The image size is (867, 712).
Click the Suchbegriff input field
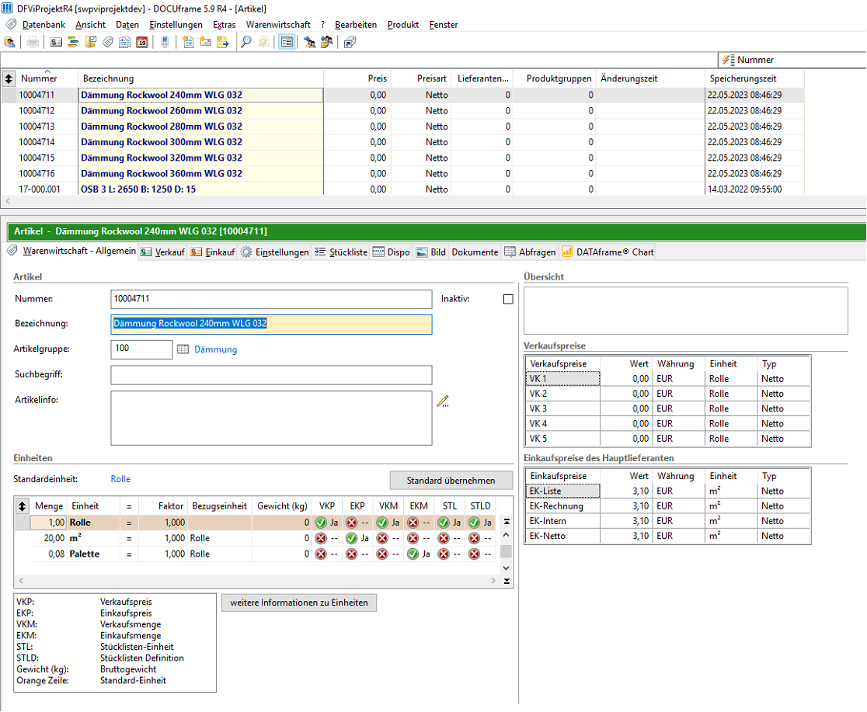click(x=271, y=375)
